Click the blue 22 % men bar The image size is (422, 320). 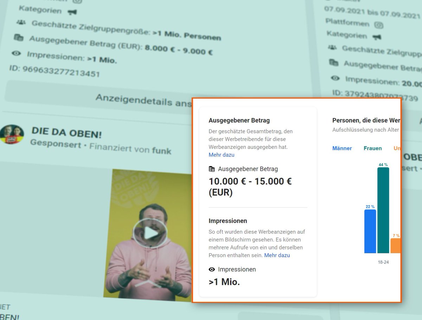(370, 231)
